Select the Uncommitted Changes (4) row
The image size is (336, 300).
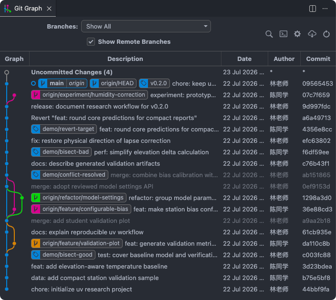(x=168, y=72)
